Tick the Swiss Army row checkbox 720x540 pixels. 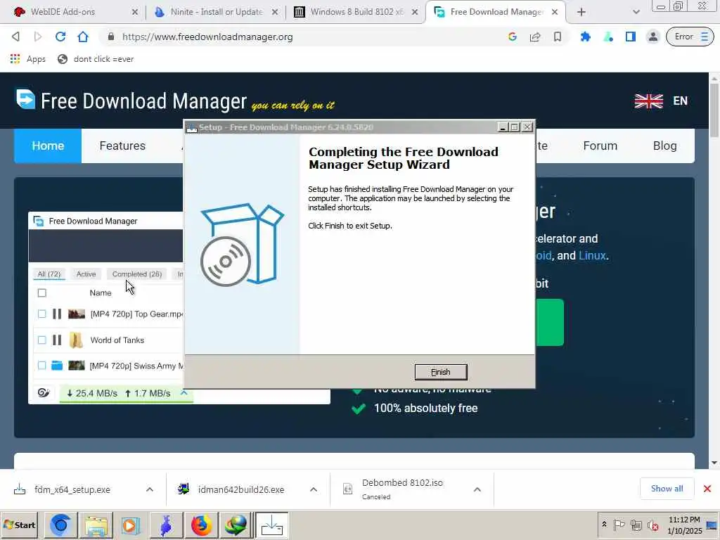(41, 366)
